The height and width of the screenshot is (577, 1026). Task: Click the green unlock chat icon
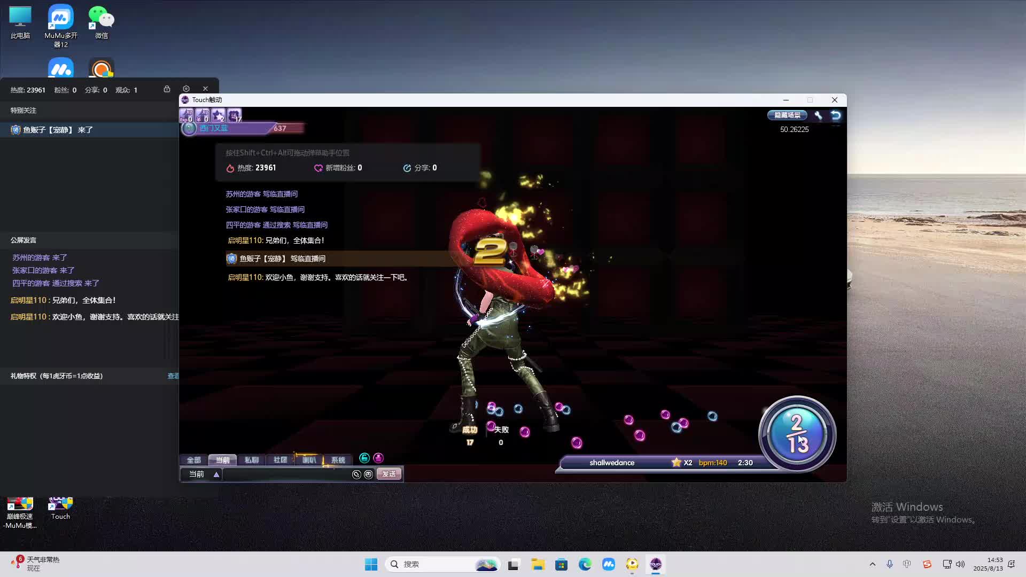point(364,458)
